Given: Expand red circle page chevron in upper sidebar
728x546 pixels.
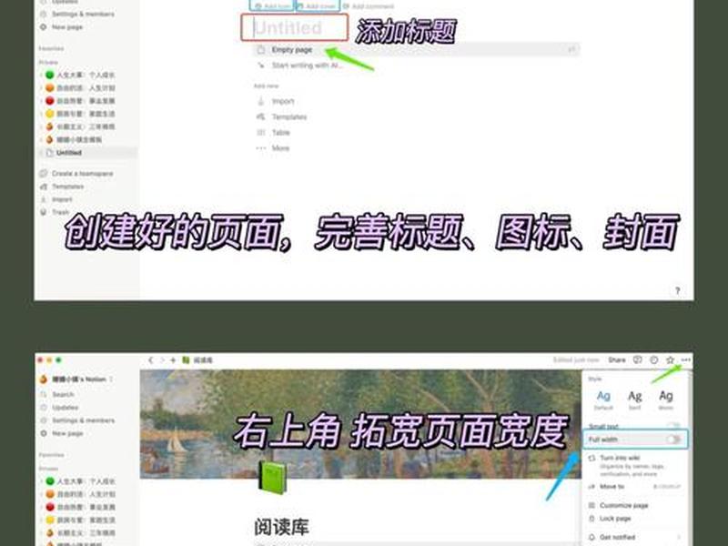Looking at the screenshot, I should [41, 101].
